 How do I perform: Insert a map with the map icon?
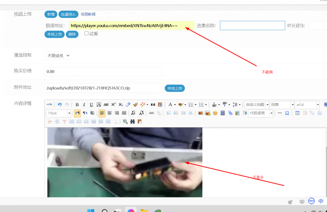[237, 113]
